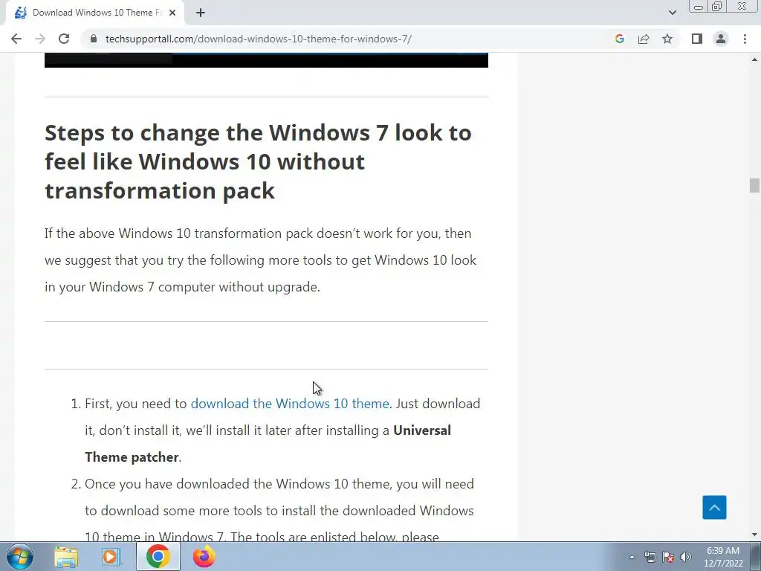Open Windows Explorer from taskbar
Viewport: 761px width, 571px height.
pyautogui.click(x=66, y=557)
